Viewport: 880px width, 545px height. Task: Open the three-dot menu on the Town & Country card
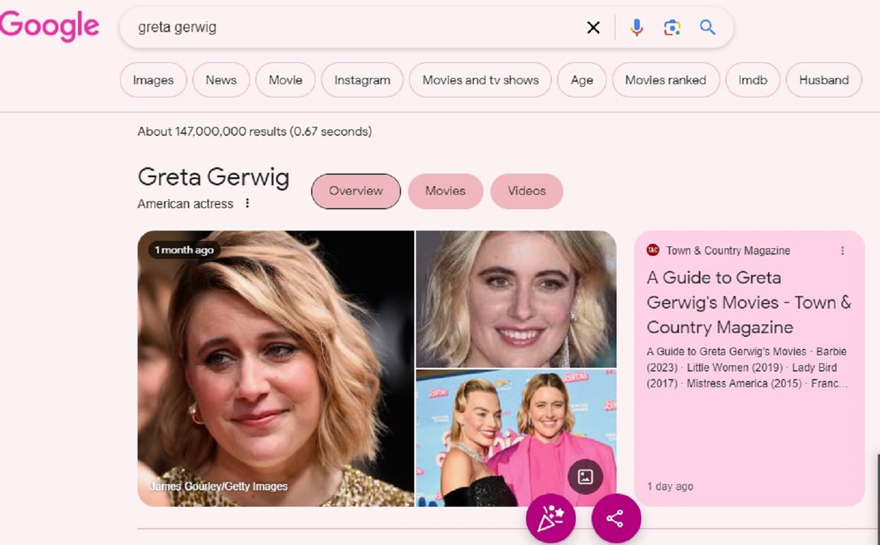click(x=843, y=250)
